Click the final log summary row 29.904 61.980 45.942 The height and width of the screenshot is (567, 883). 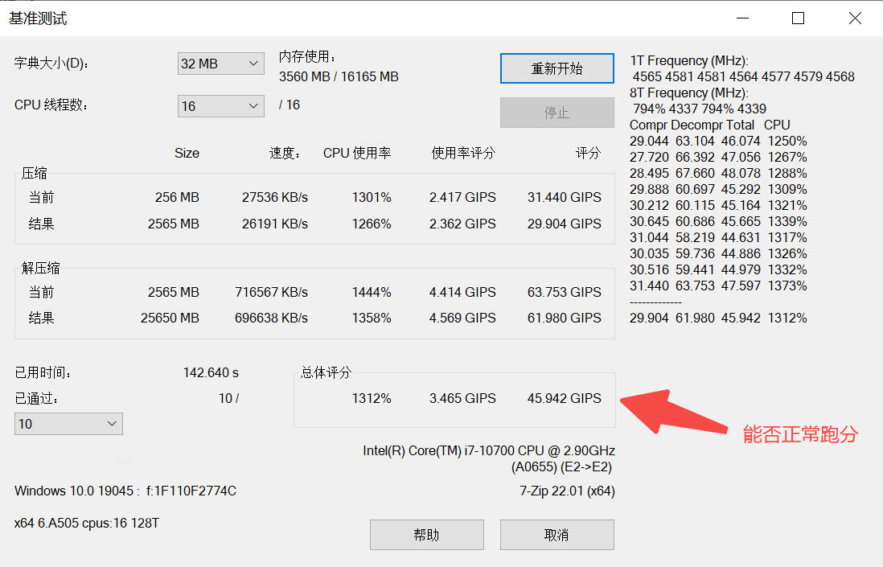(x=719, y=318)
